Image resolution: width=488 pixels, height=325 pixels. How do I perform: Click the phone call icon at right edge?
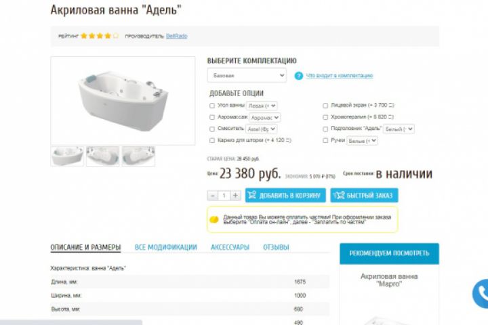point(481,293)
